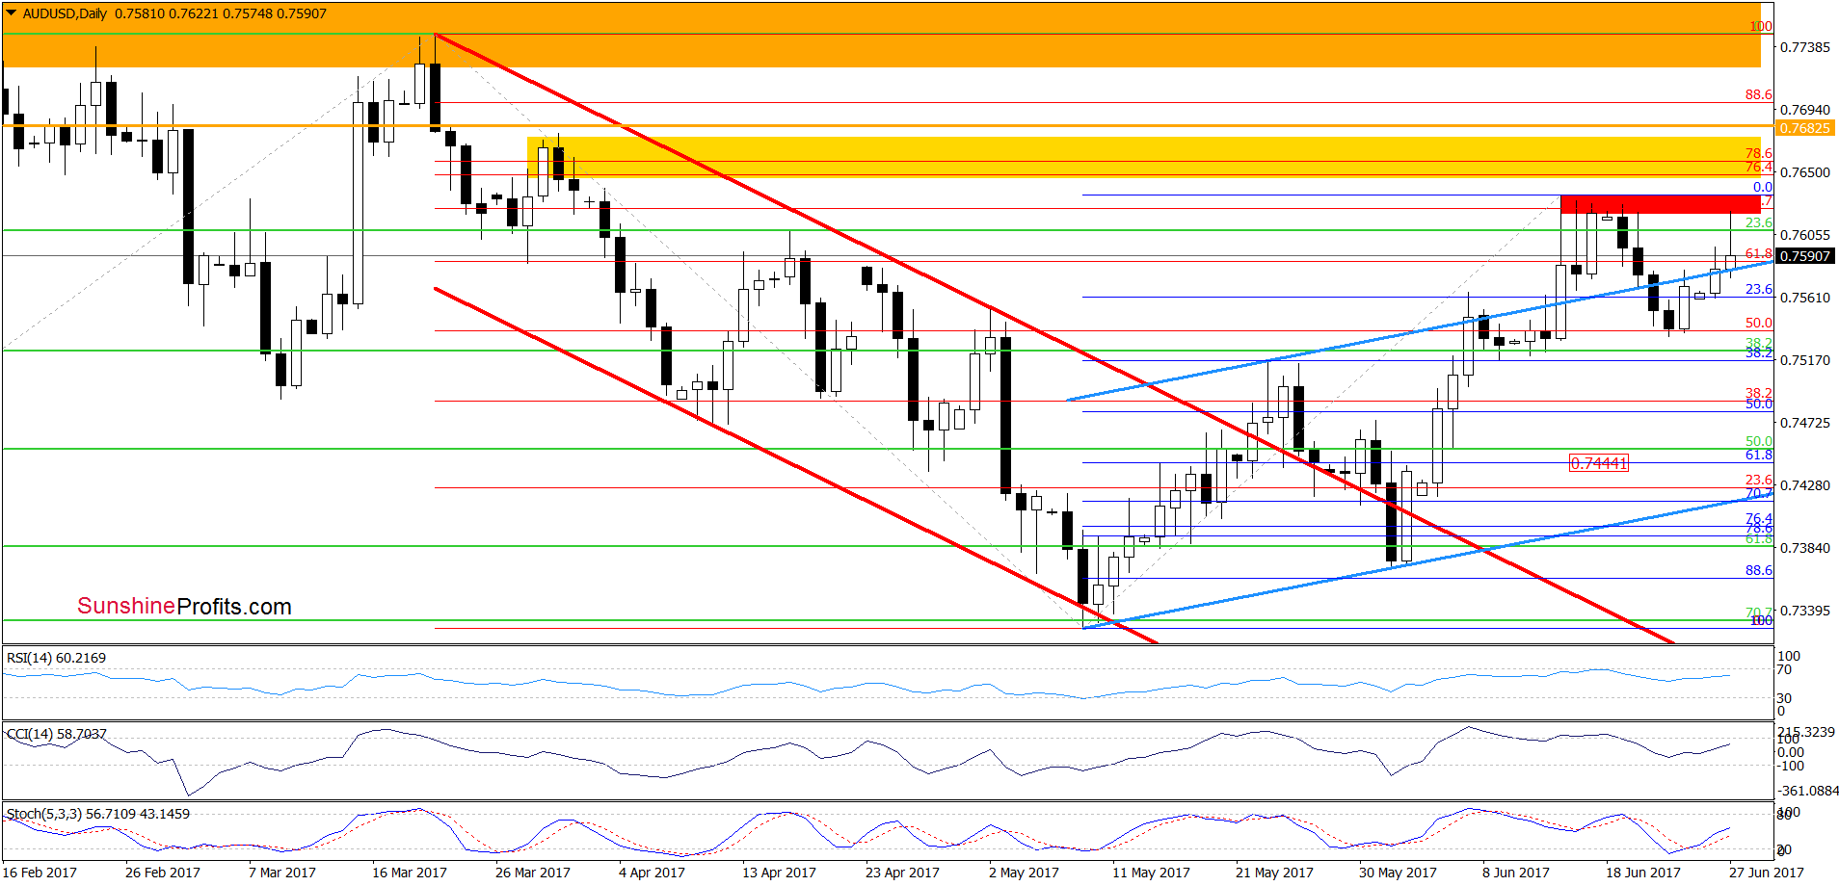This screenshot has width=1839, height=886.
Task: Click the 16 Mar 2017 date label
Action: (410, 873)
